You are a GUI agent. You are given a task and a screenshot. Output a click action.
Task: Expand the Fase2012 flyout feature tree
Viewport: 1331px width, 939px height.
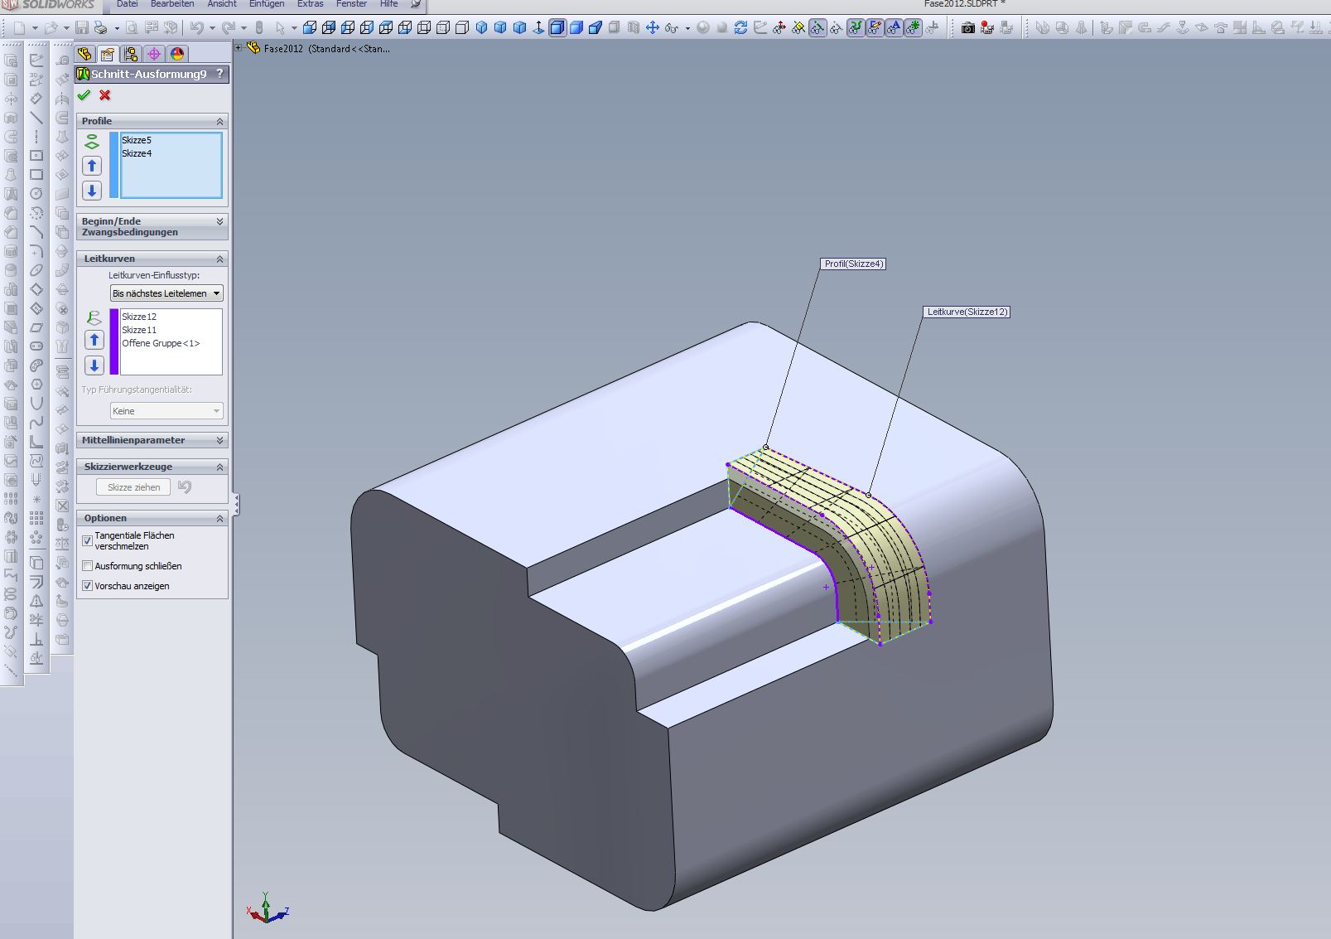point(239,48)
